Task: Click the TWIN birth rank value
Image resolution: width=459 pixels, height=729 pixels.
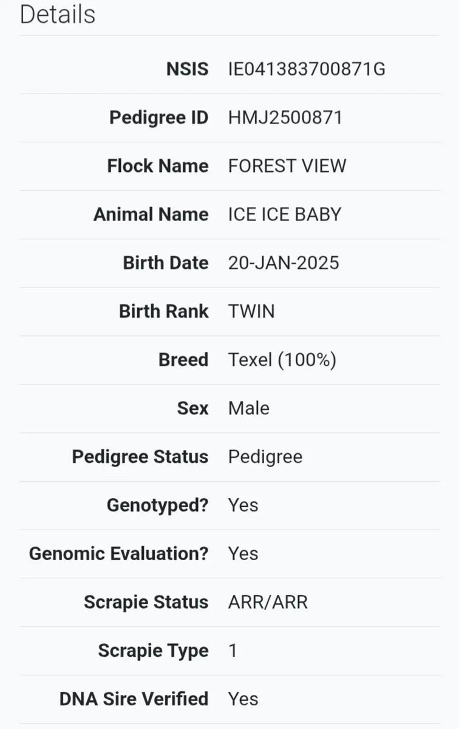Action: coord(251,312)
